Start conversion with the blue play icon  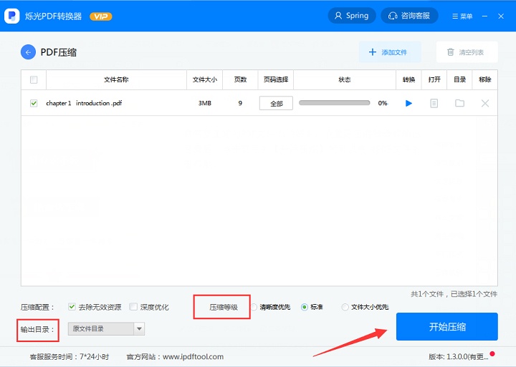click(x=408, y=104)
